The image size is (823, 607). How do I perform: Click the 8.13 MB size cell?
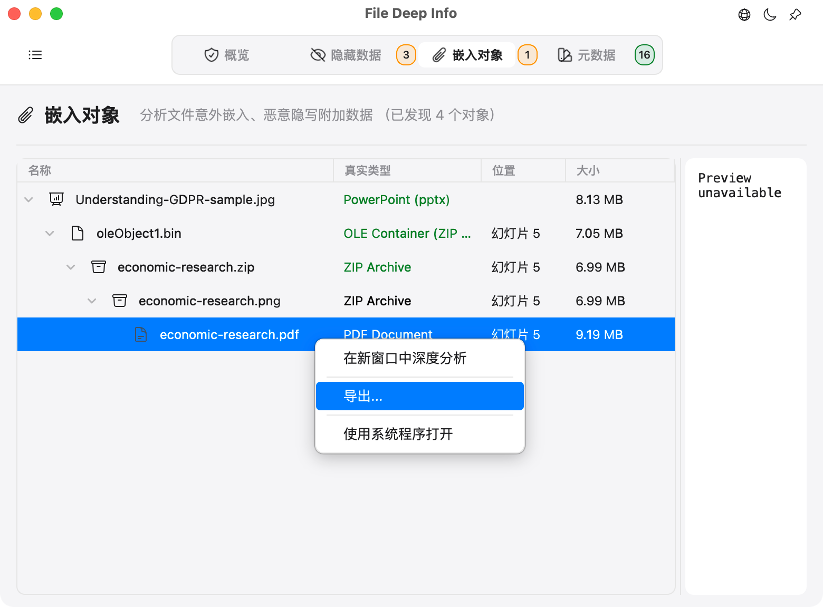[x=599, y=200]
